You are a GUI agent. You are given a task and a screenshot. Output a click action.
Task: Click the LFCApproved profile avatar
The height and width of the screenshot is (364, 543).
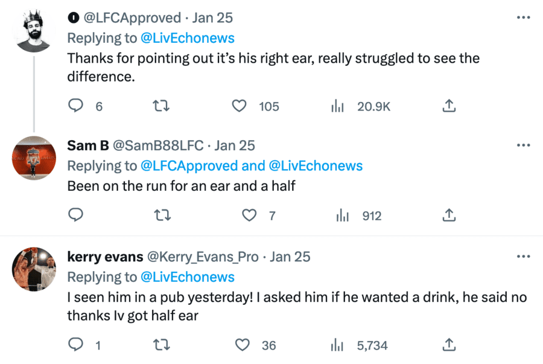(34, 30)
